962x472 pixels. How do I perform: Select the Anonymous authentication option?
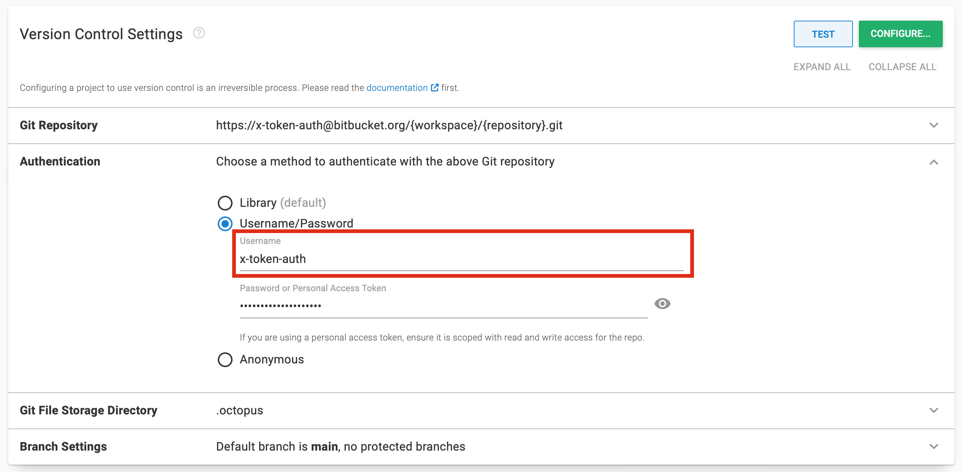(x=225, y=359)
